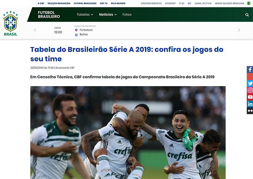Click the Brazil flag language icon
This screenshot has height=179, width=253.
pyautogui.click(x=249, y=3)
